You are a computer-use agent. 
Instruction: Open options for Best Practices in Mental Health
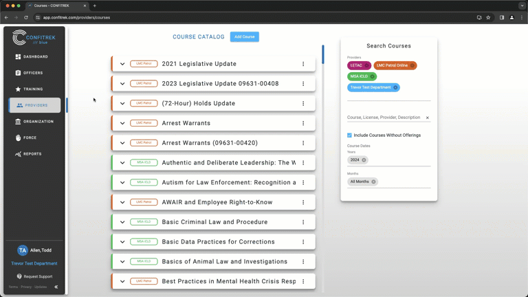click(303, 281)
